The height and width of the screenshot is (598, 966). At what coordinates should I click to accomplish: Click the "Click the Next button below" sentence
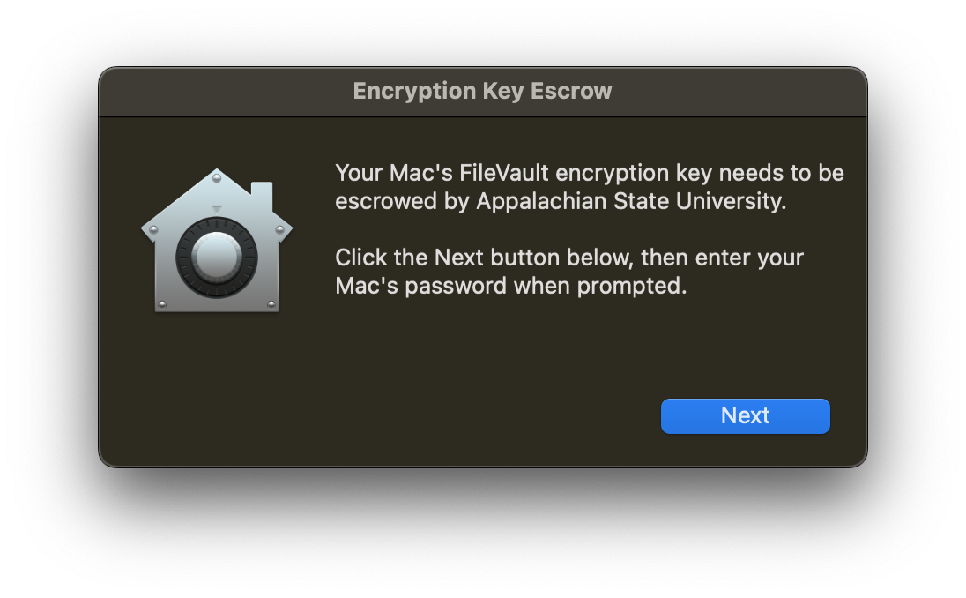click(x=487, y=258)
